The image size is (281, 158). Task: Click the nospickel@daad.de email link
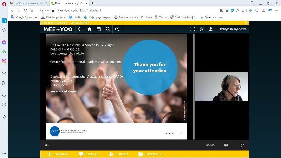[65, 49]
